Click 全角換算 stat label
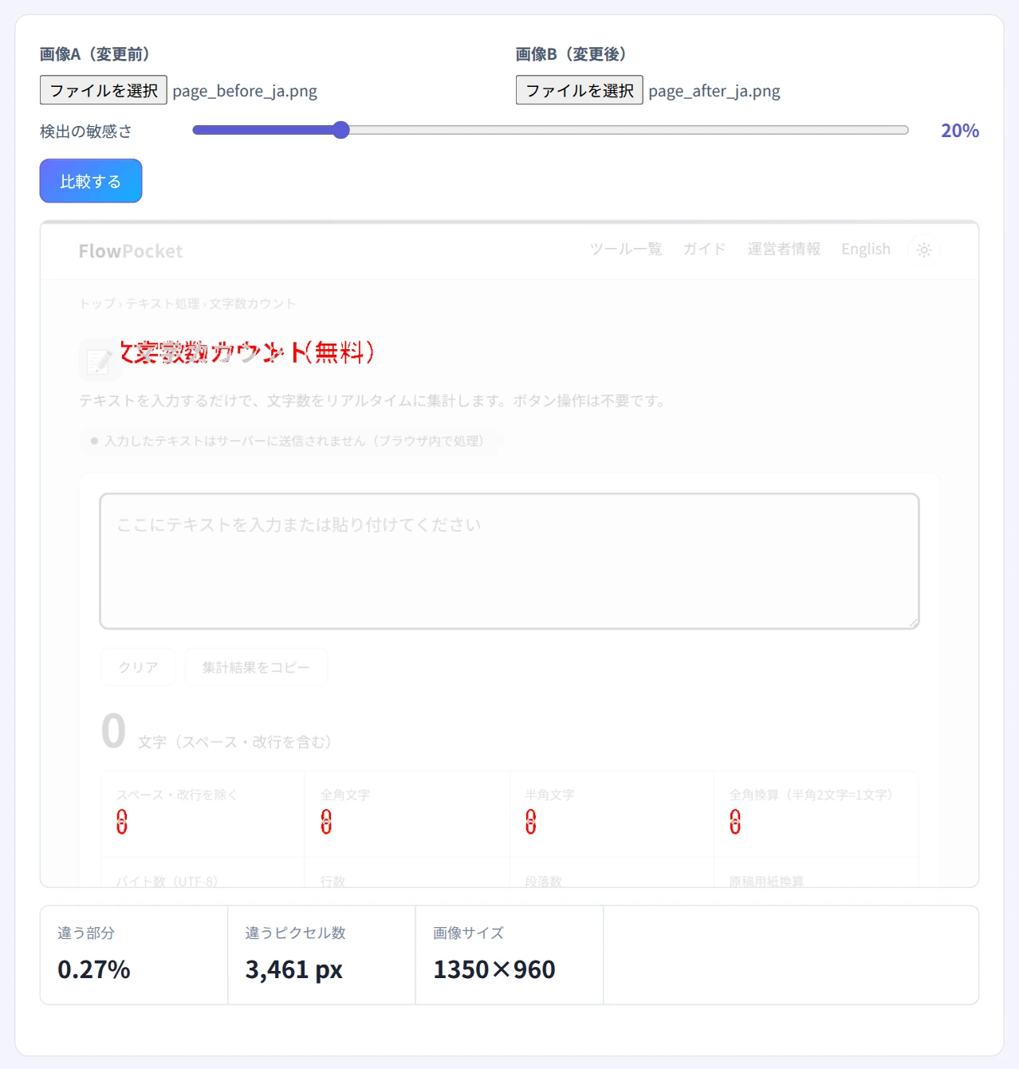Viewport: 1019px width, 1069px height. pos(811,795)
